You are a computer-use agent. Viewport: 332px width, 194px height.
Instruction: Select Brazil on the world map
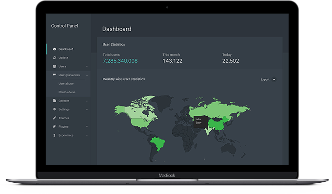coord(158,143)
